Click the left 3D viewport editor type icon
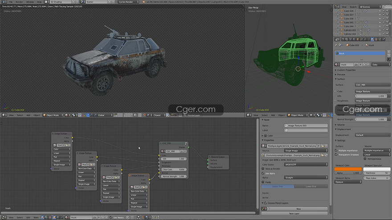Screen dimensions: 392x220 [x=4, y=115]
